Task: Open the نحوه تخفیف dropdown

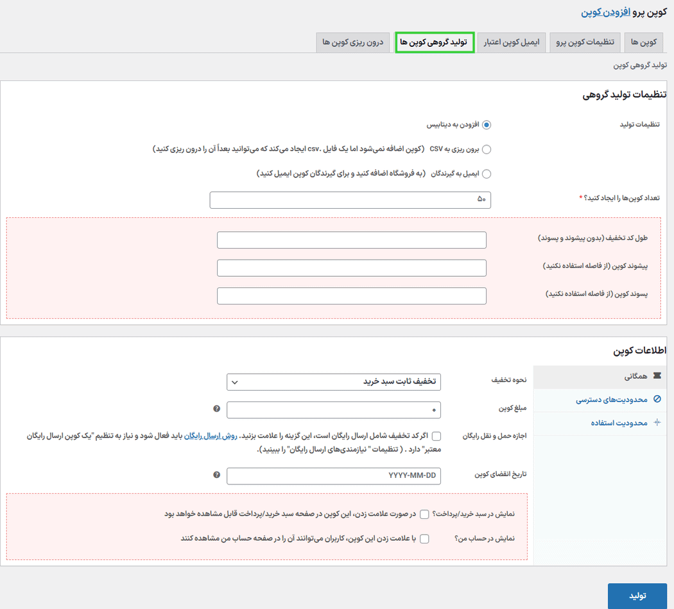Action: point(334,382)
